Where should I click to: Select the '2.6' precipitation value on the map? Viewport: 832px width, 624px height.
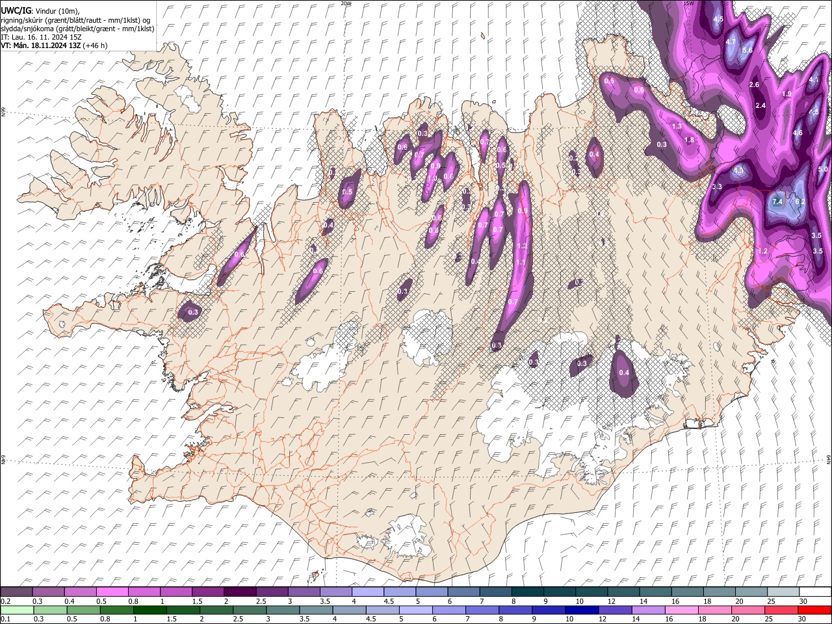coord(754,85)
